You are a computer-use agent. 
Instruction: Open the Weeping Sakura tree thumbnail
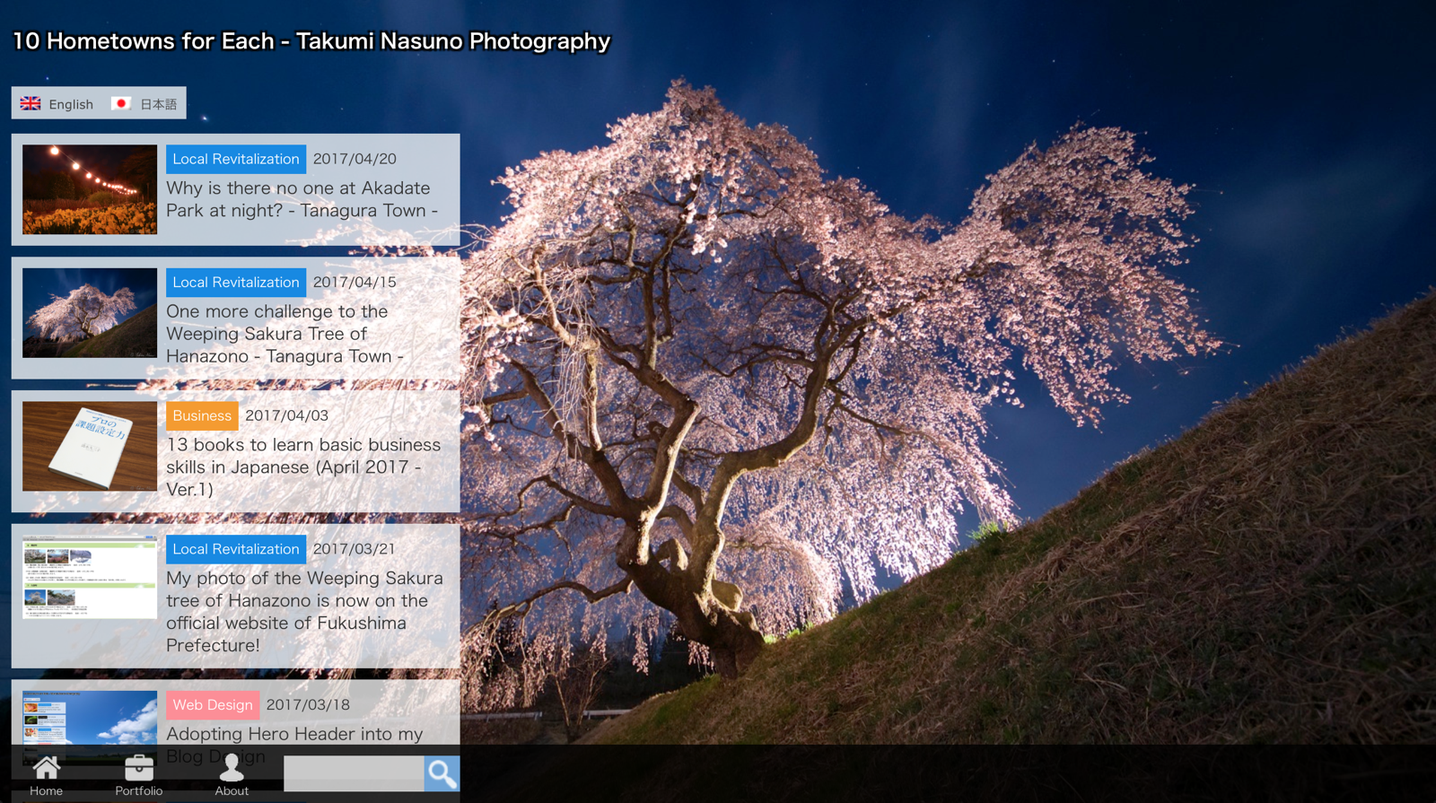(90, 313)
